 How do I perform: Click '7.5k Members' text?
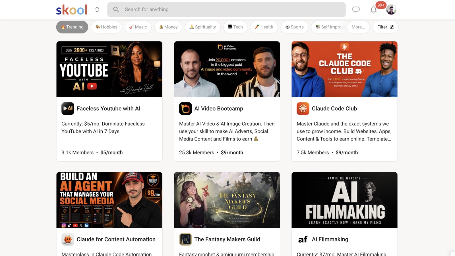313,152
